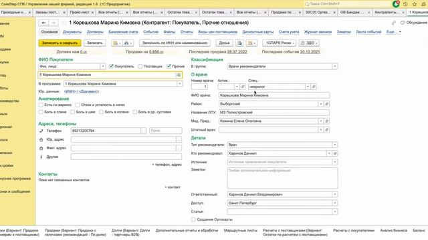Copy link to this counterparty form

[x=394, y=23]
